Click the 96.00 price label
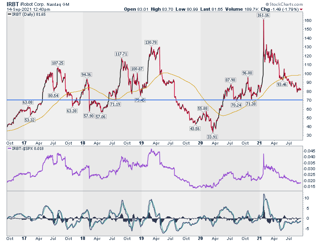Image resolution: width=322 pixels, height=242 pixels. [x=247, y=73]
